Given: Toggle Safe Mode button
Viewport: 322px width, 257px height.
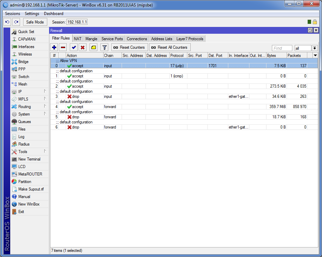Looking at the screenshot, I should [35, 22].
